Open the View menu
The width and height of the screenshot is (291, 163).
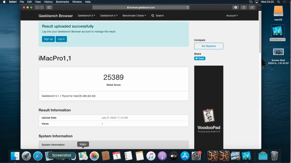pos(38,2)
